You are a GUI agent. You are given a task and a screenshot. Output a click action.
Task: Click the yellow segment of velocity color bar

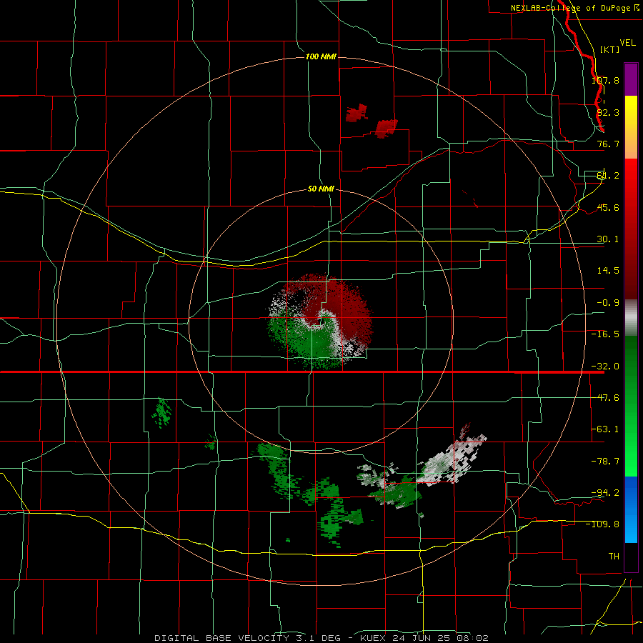(631, 127)
